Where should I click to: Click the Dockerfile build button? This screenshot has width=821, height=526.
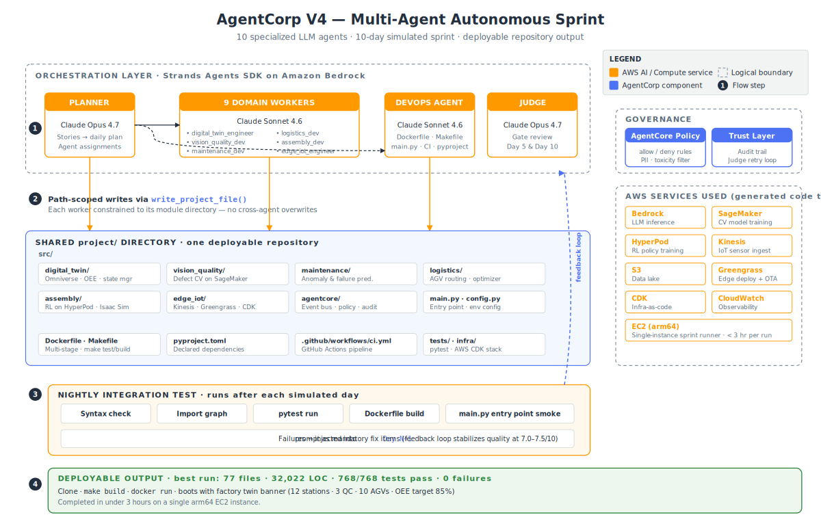[x=394, y=414]
